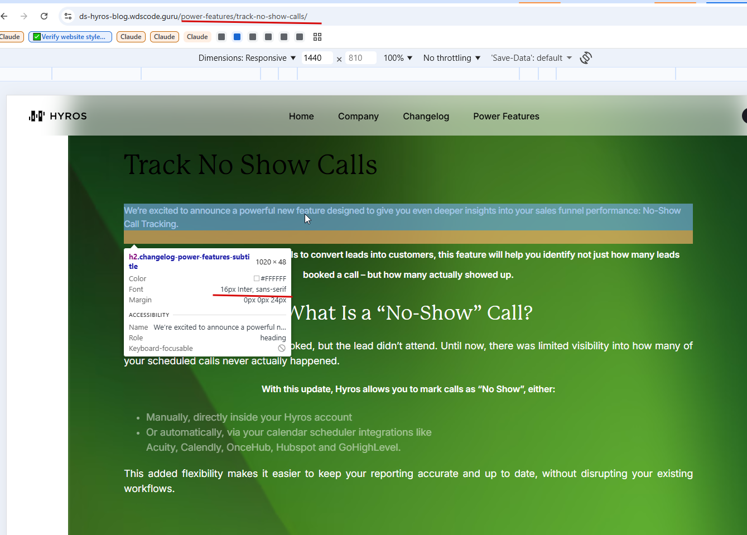Click the rotate viewport icon
Screen dimensions: 747x535
click(x=586, y=58)
